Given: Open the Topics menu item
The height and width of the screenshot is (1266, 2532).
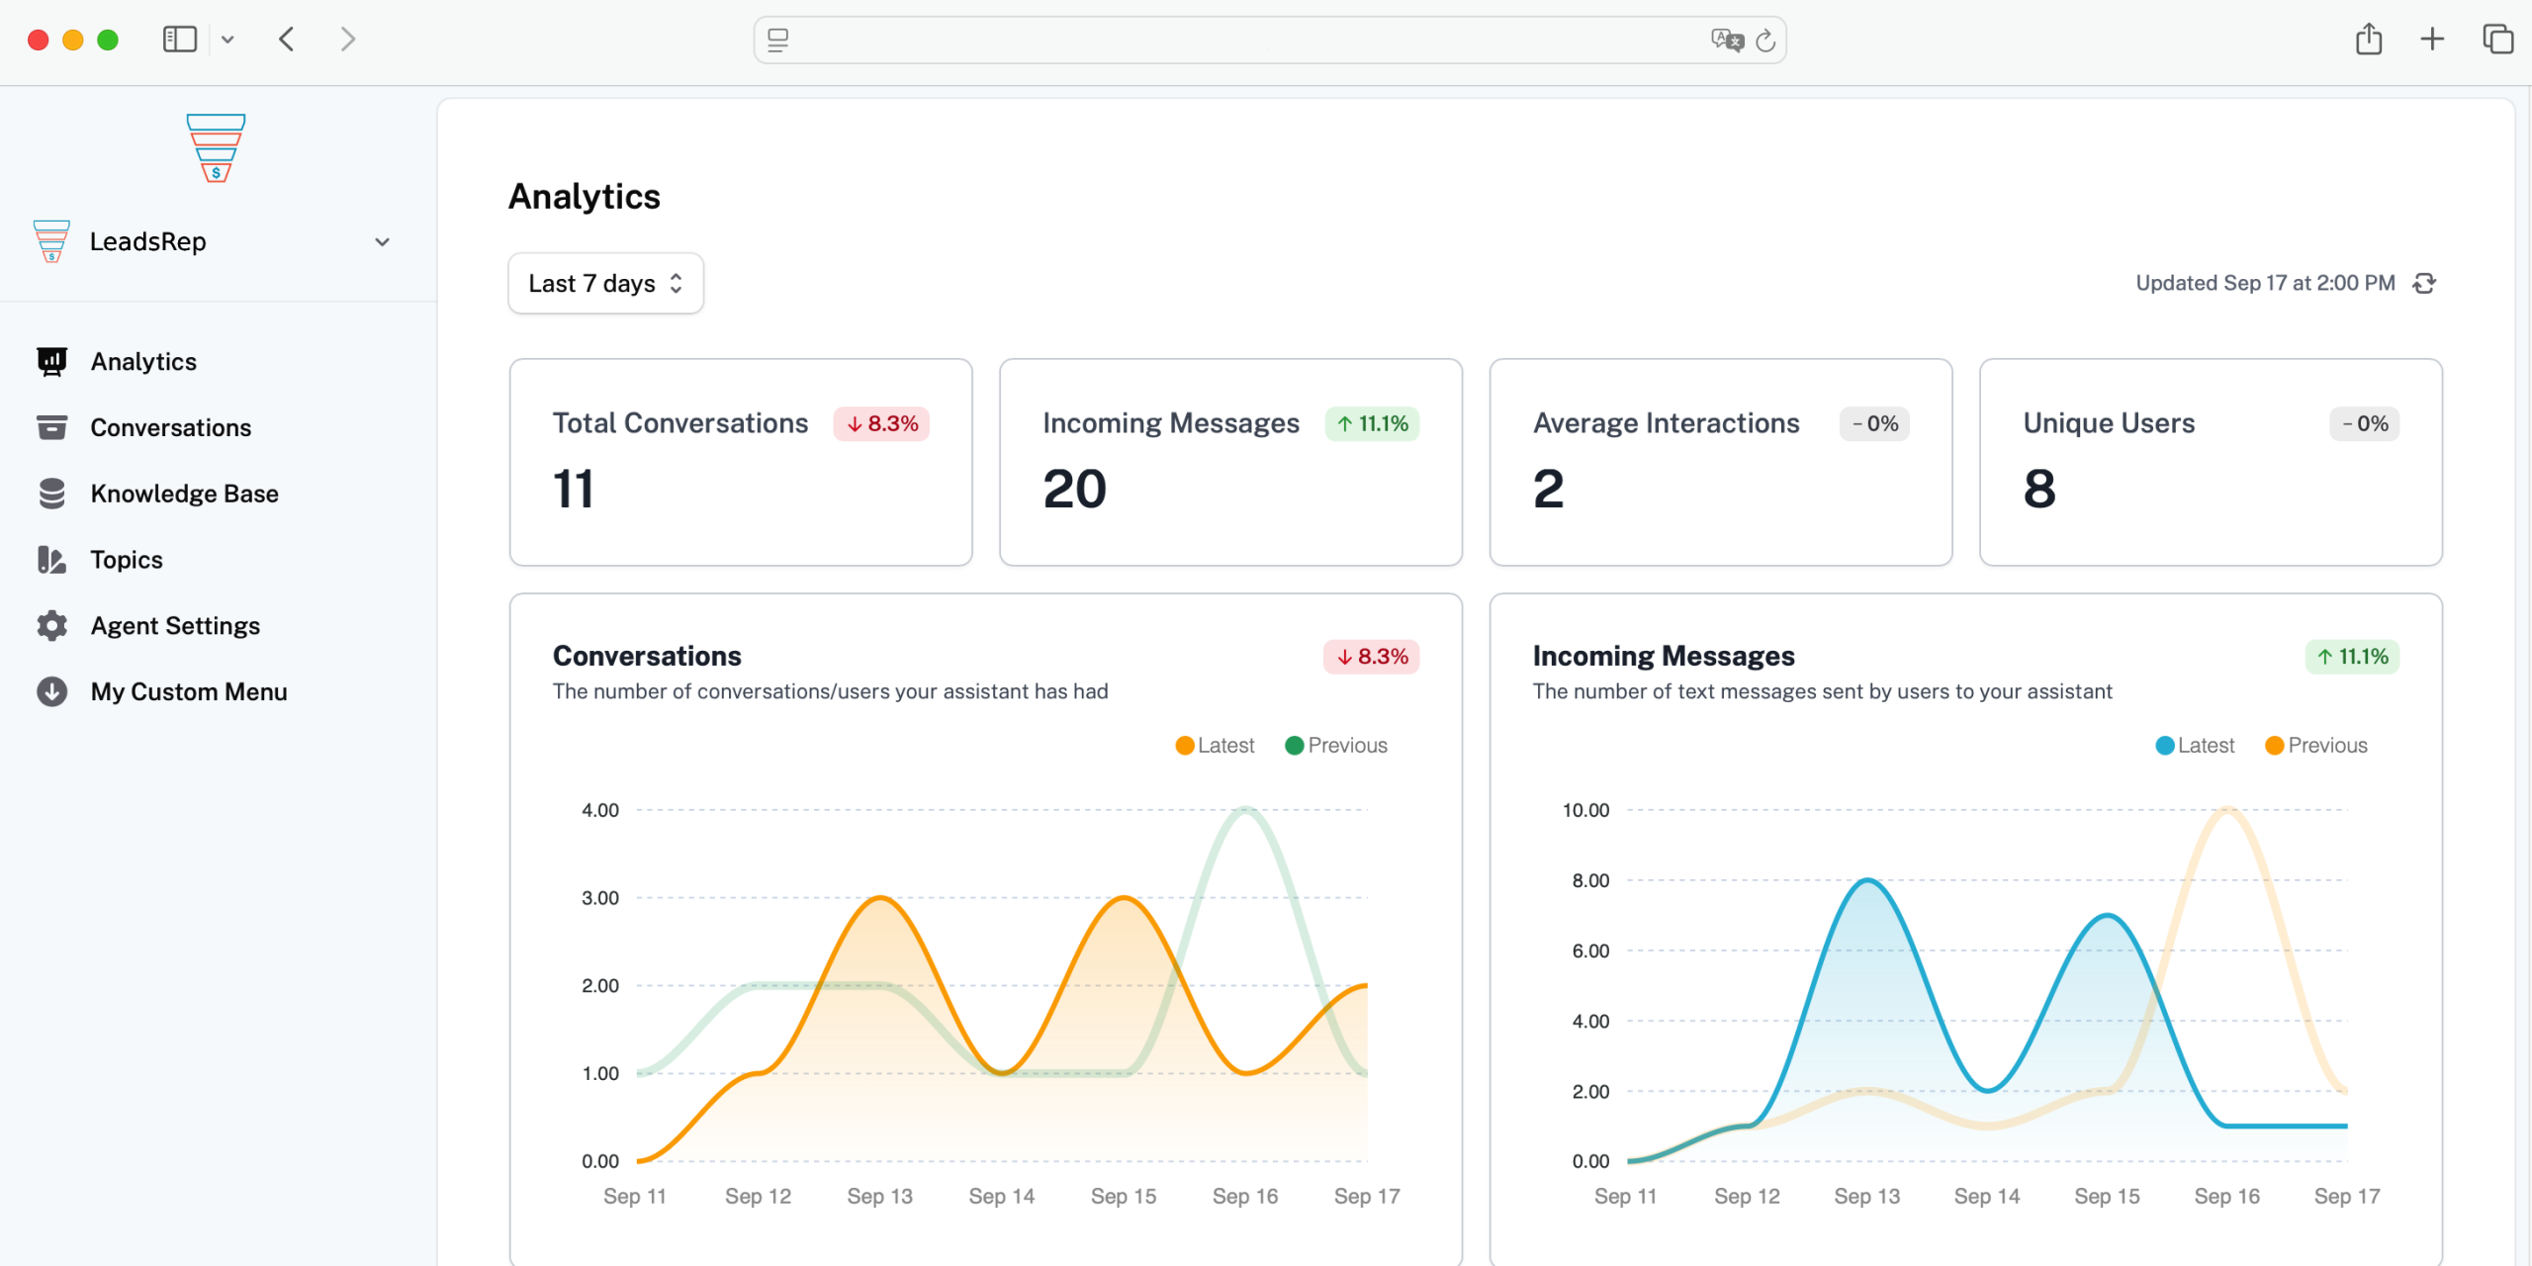Looking at the screenshot, I should pyautogui.click(x=127, y=560).
